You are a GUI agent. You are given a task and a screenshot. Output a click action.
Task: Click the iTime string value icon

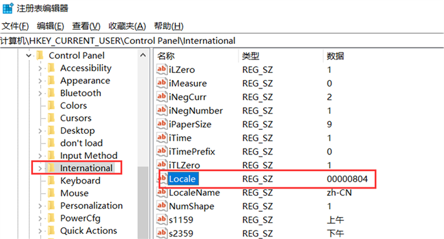click(x=162, y=138)
